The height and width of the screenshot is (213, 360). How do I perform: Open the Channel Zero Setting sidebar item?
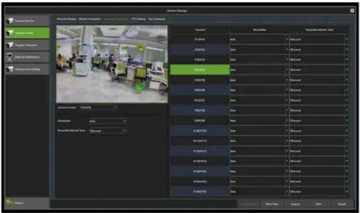tap(27, 69)
